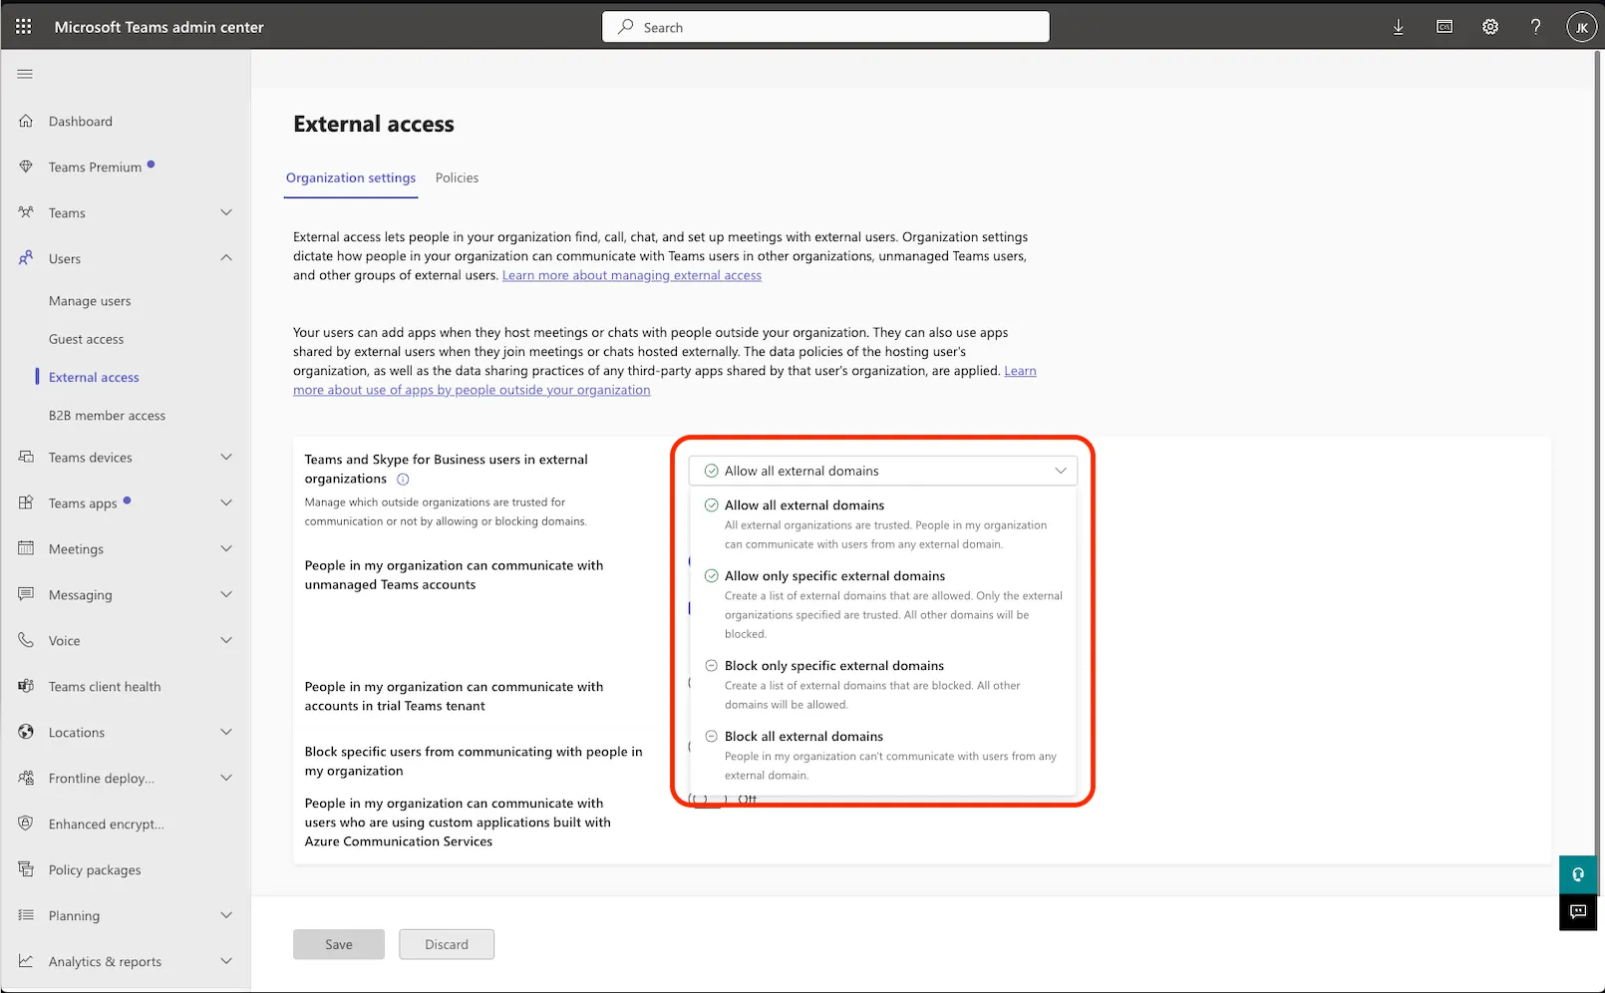Click the Meetings calendar icon
This screenshot has width=1605, height=993.
pyautogui.click(x=26, y=548)
